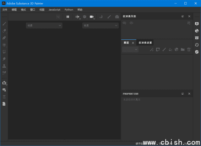Undock the 纹理集列表 panel

[183, 16]
